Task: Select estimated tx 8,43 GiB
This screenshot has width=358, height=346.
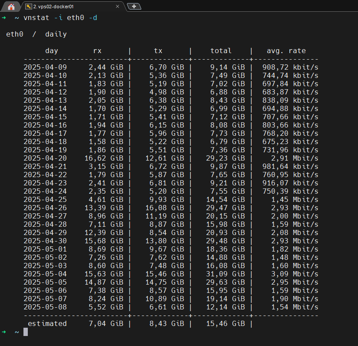Action: pos(167,323)
